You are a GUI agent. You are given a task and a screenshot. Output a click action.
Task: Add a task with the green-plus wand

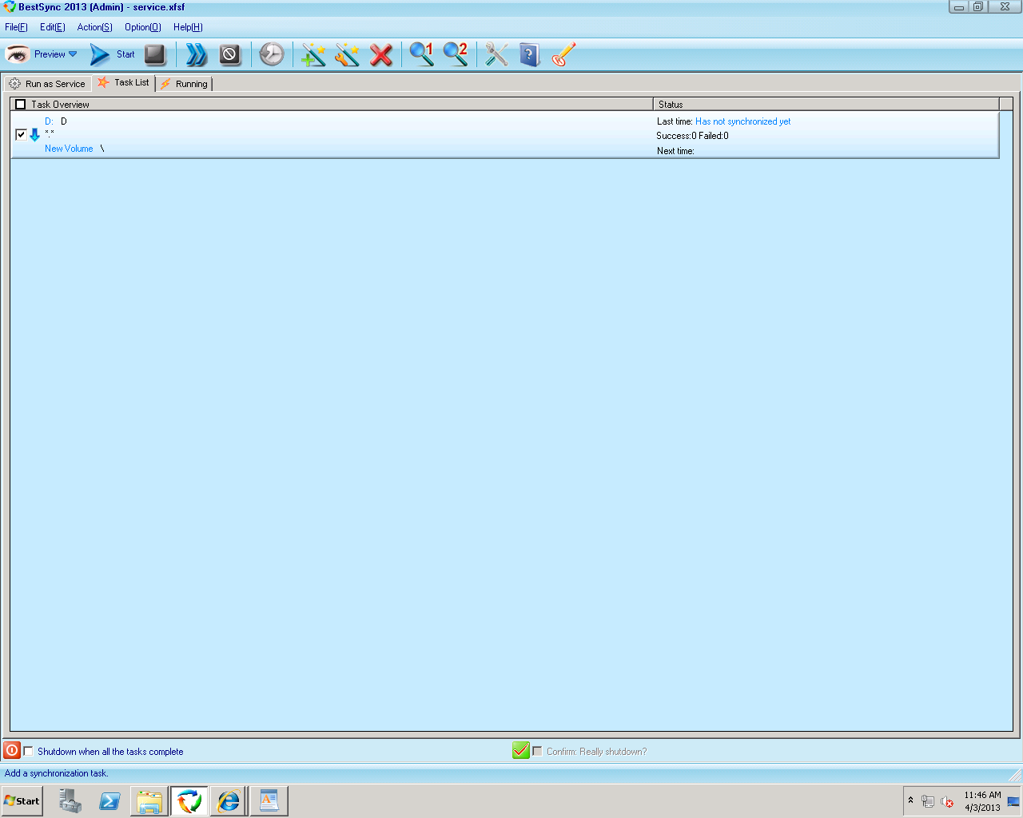[x=313, y=54]
